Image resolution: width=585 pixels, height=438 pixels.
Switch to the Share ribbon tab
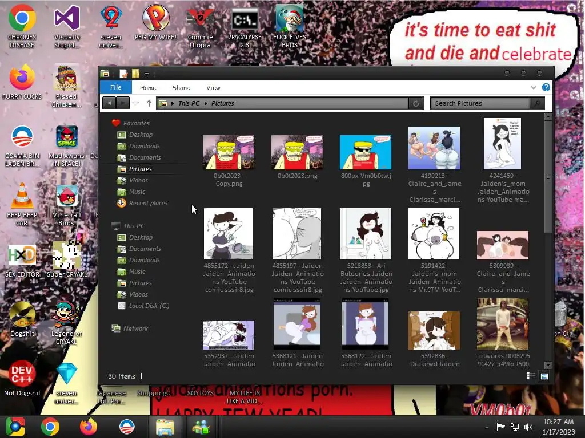181,88
